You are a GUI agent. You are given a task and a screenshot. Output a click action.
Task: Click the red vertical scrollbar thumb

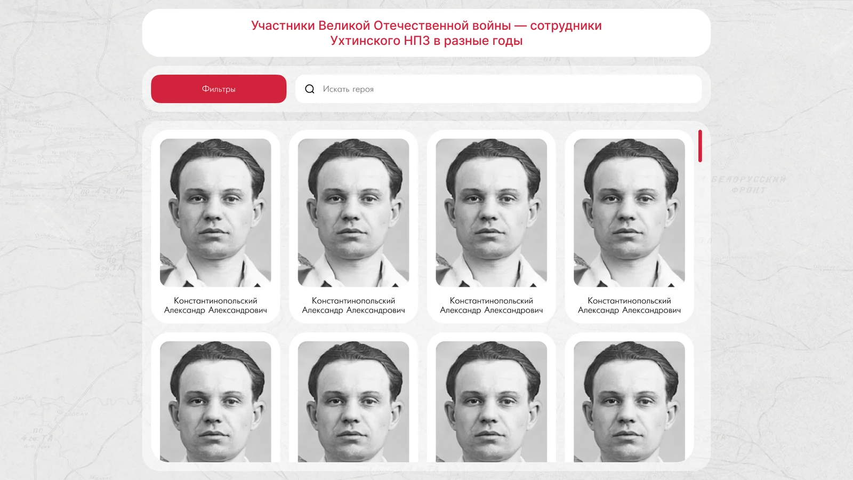(700, 146)
